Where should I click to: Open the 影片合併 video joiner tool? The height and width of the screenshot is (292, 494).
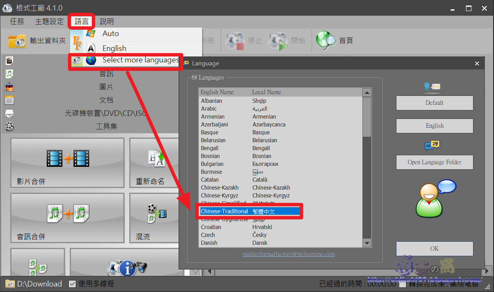pos(68,163)
